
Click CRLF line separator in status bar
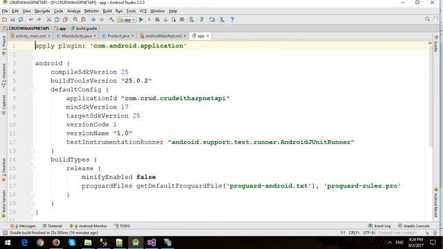(x=354, y=232)
